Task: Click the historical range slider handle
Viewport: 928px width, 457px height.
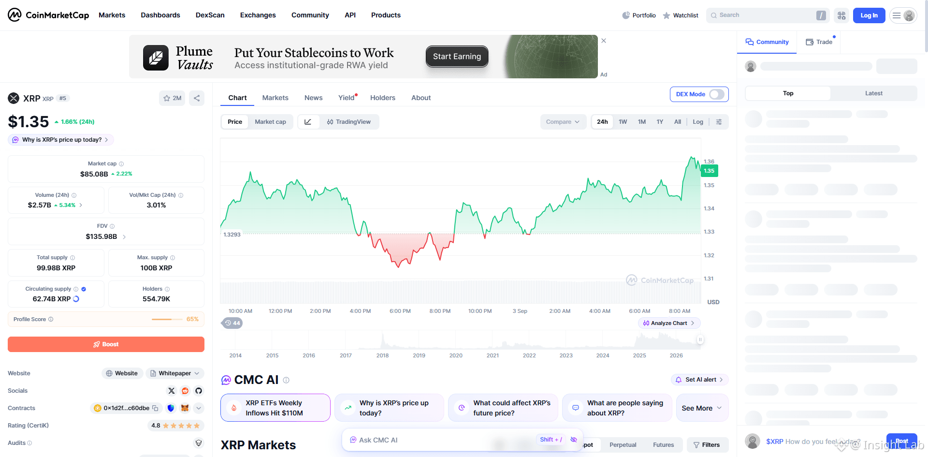Action: click(x=700, y=339)
